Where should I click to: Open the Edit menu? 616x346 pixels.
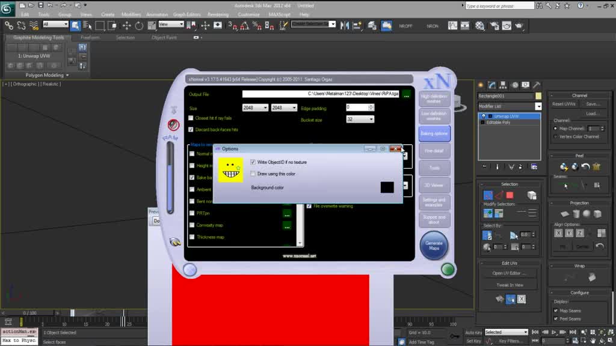pyautogui.click(x=25, y=14)
